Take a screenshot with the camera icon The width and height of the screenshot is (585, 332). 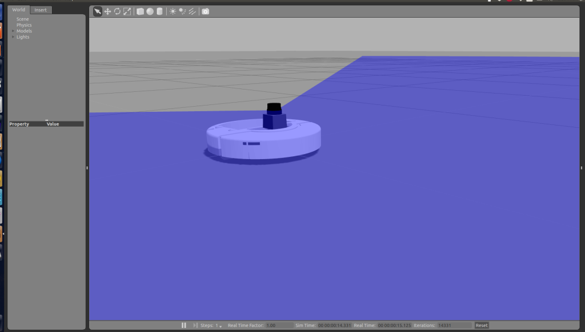click(205, 11)
